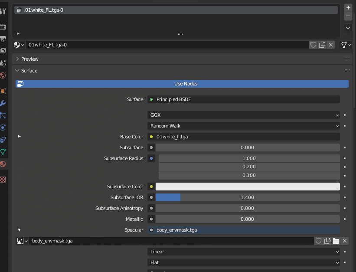Click the Subsurface Color white swatch
This screenshot has height=272, width=356.
click(247, 187)
